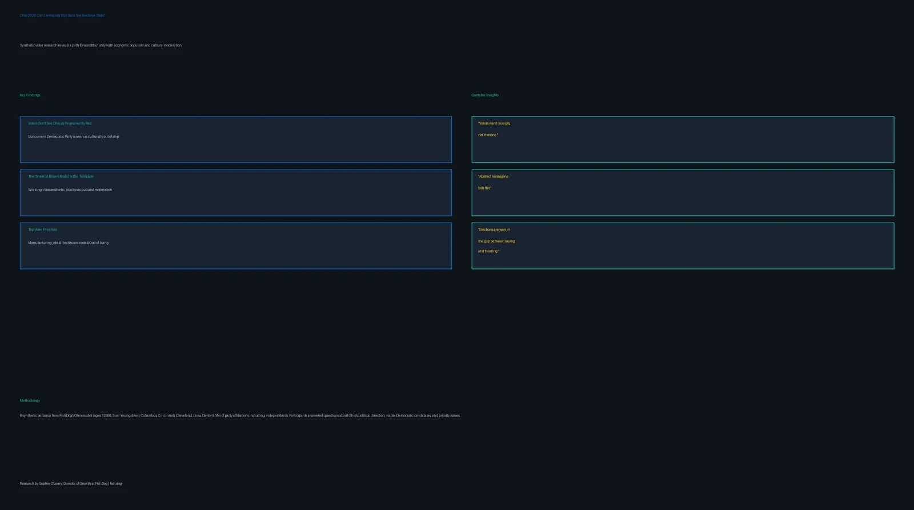Click "Working-class aesthetic, jobs focus, cultural moderation"
914x510 pixels.
click(70, 190)
